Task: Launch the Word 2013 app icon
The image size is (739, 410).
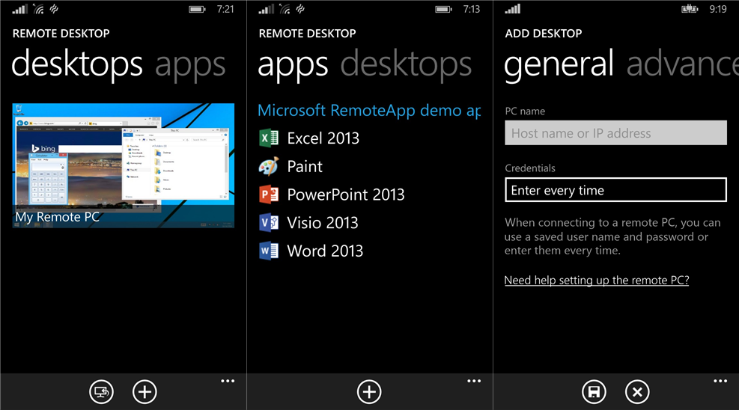Action: pyautogui.click(x=269, y=251)
